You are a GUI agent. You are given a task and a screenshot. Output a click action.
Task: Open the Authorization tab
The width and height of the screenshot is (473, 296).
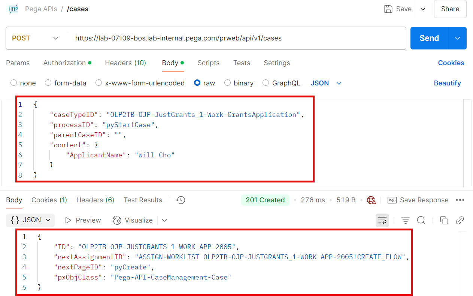pos(64,63)
